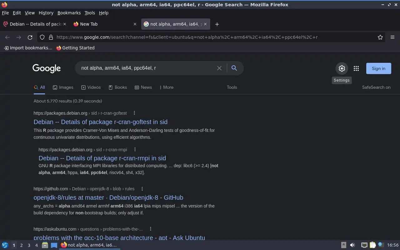Click the Firefox window taskbar entry
400x250 pixels.
(90, 245)
